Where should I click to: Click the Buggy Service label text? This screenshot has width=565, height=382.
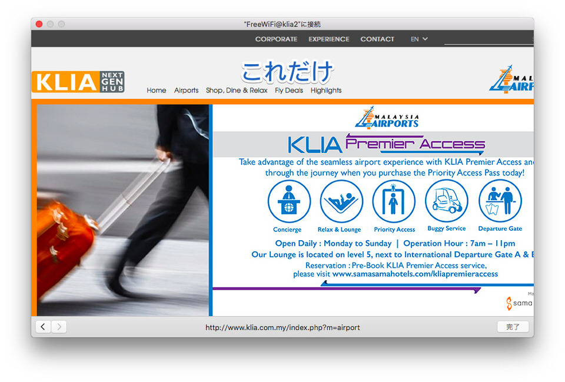click(447, 228)
